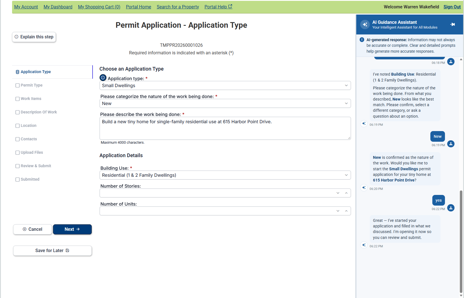Image resolution: width=464 pixels, height=298 pixels.
Task: Open Search for a Property link
Action: (178, 7)
